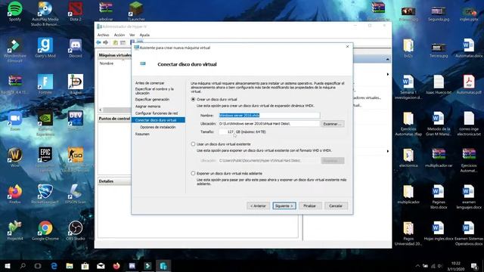484x272 pixels.
Task: Open EPSON Scan desktop shortcut
Action: coord(76,194)
